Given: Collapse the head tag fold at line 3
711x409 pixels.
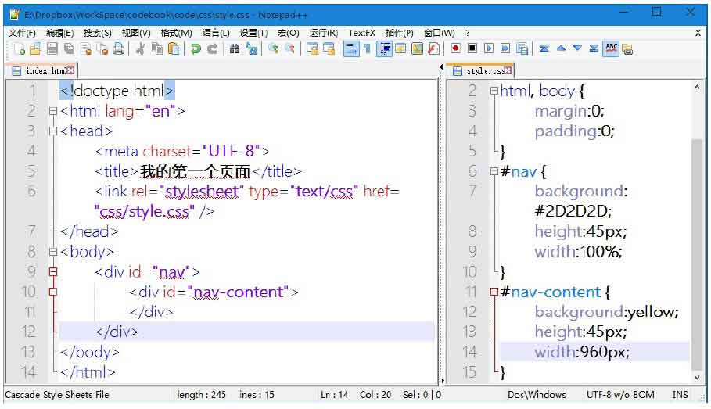Looking at the screenshot, I should 53,131.
